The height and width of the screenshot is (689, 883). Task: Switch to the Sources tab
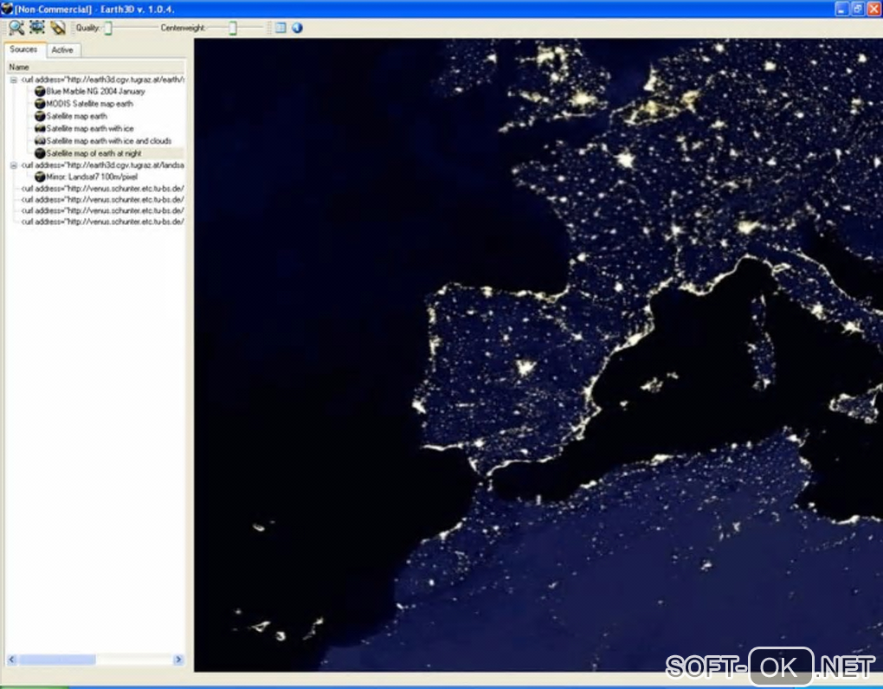click(23, 49)
